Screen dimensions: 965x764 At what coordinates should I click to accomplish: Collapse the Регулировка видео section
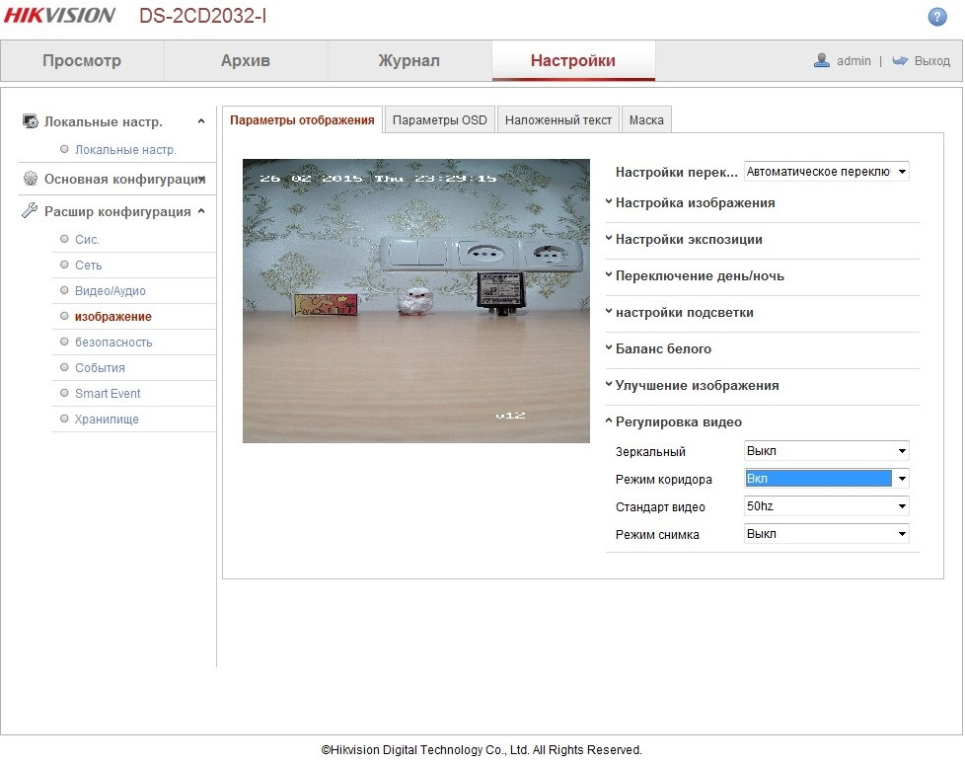pos(678,422)
